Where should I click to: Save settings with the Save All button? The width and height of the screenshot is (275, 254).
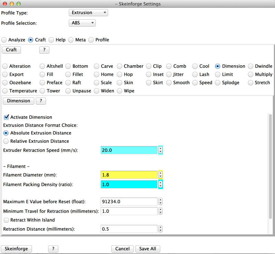(x=148, y=249)
